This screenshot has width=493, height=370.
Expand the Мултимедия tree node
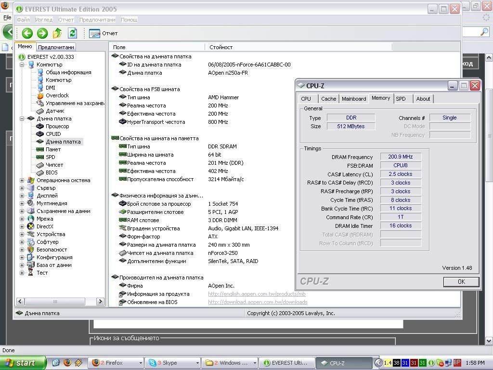22,203
